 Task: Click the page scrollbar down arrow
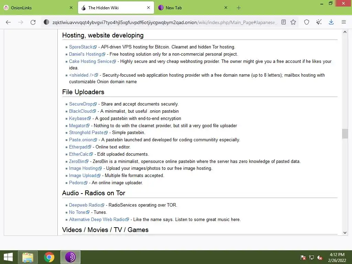[345, 233]
